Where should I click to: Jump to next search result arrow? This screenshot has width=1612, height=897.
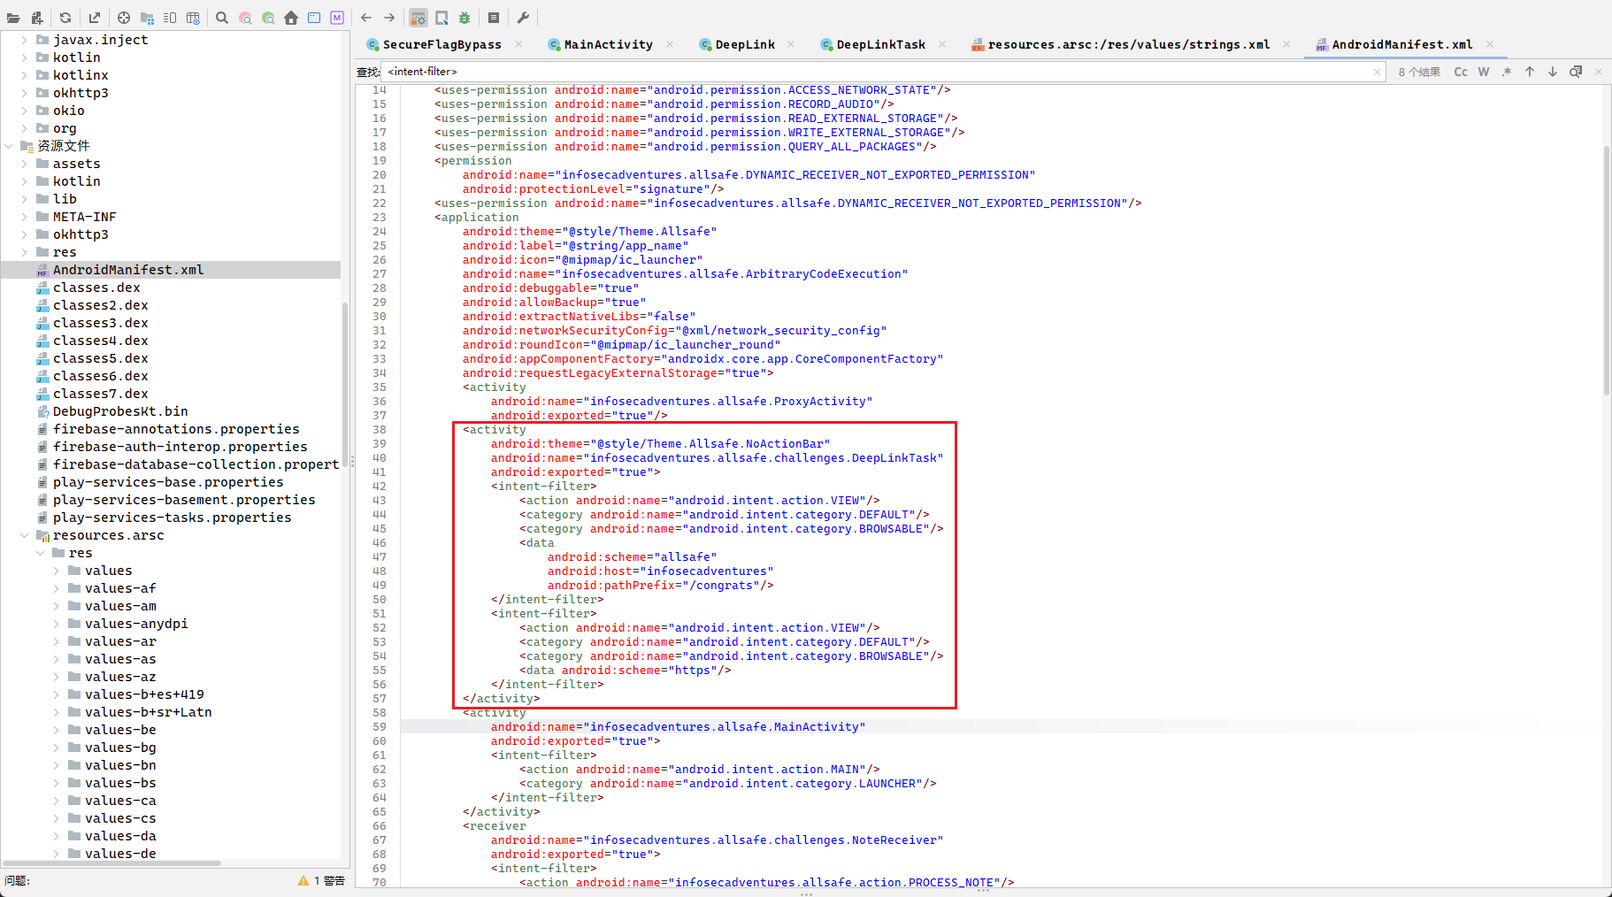1553,72
